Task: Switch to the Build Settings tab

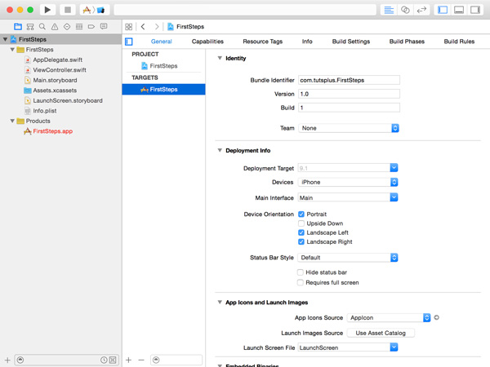Action: (350, 42)
